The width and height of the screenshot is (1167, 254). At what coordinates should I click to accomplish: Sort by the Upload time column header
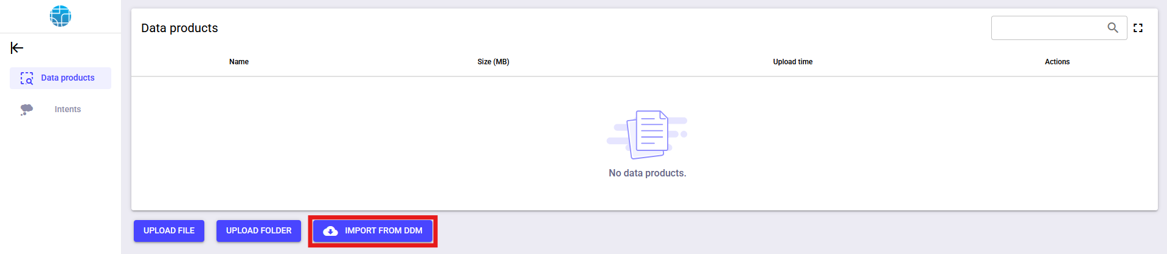tap(792, 62)
